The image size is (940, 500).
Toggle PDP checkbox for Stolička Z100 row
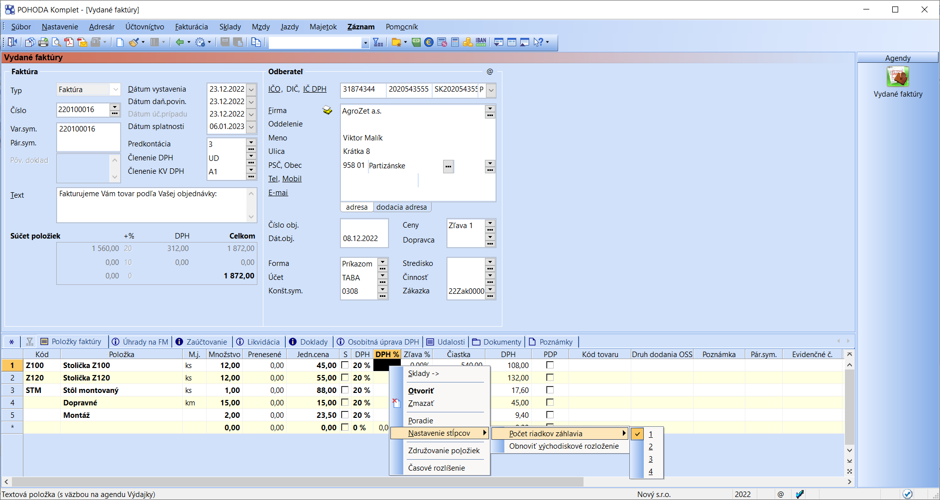(x=550, y=365)
